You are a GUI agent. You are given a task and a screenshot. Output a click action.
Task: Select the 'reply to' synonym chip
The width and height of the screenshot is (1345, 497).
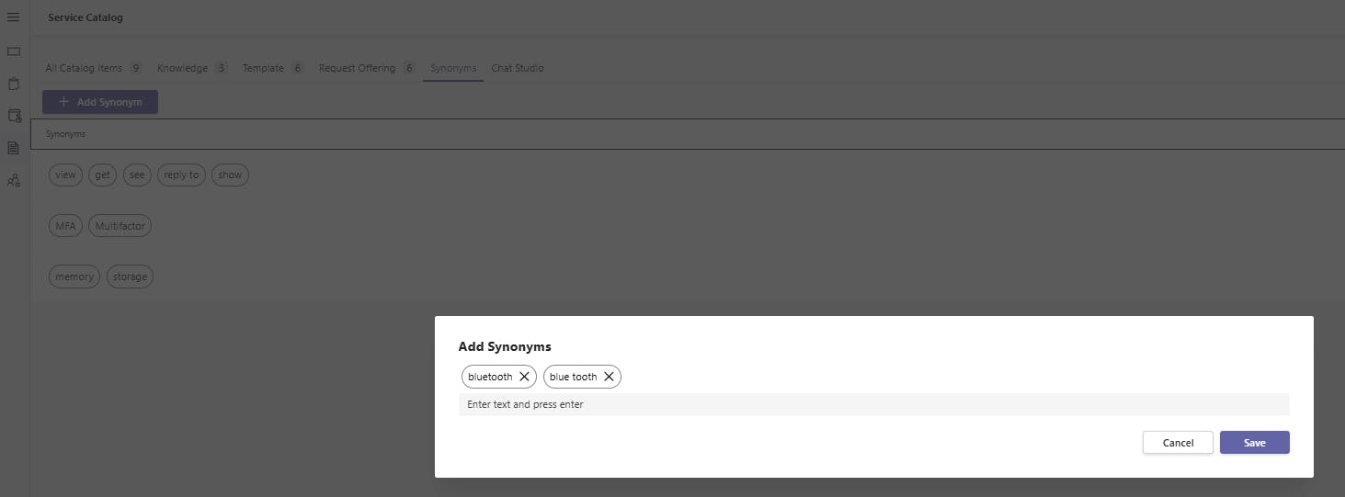(181, 175)
